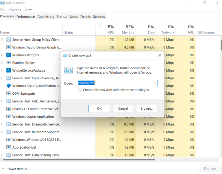
Task: Expand Service Host: Diagnostic Service row
Action: point(2,124)
